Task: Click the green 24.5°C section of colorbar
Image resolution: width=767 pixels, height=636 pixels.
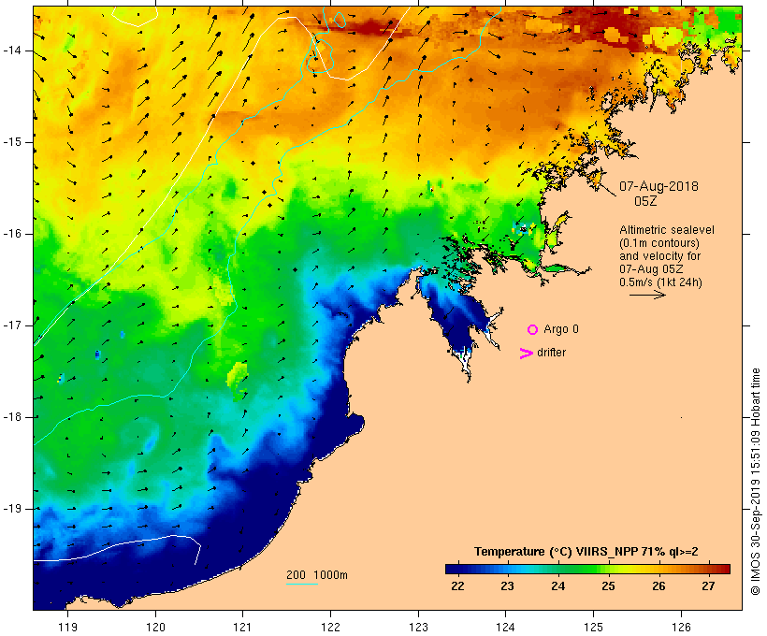Action: pyautogui.click(x=583, y=569)
